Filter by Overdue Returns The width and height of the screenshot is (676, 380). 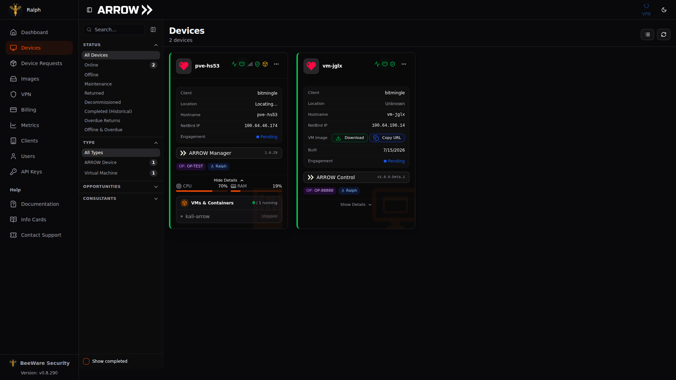121,121
